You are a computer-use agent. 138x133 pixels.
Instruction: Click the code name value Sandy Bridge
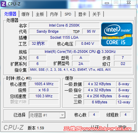pyautogui.click(x=47, y=31)
